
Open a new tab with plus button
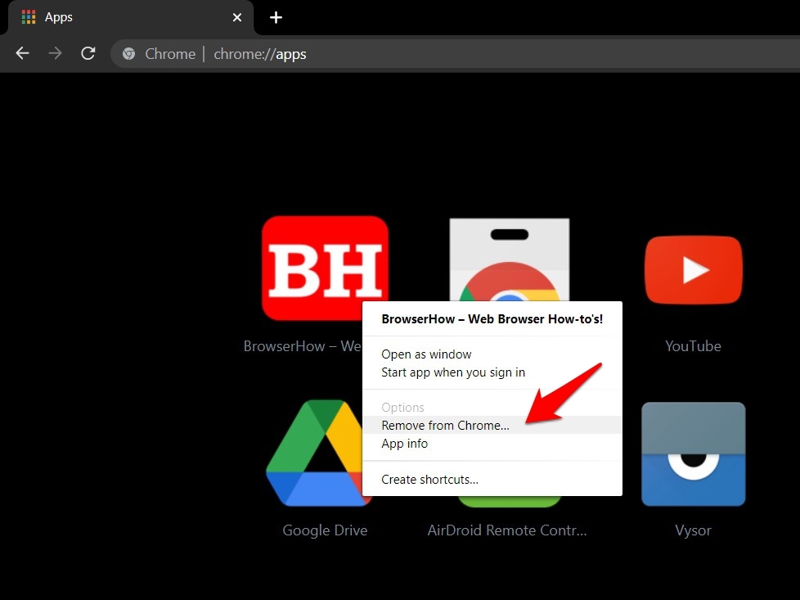click(x=276, y=17)
